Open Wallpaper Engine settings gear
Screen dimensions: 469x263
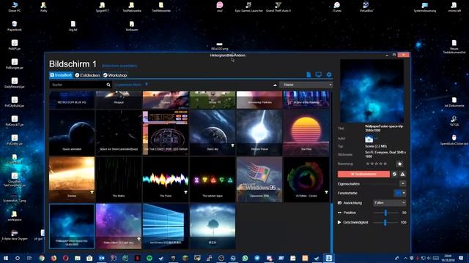pyautogui.click(x=329, y=75)
